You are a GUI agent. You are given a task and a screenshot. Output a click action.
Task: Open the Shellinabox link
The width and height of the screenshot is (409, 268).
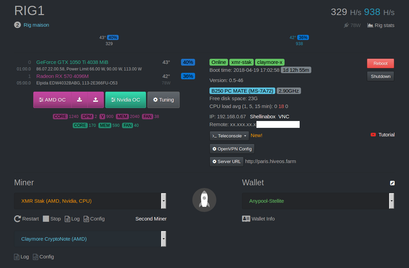262,117
